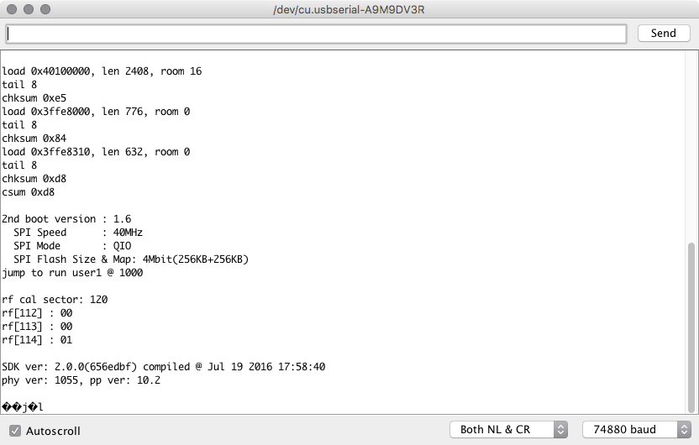Click the Autoscroll label text

53,430
